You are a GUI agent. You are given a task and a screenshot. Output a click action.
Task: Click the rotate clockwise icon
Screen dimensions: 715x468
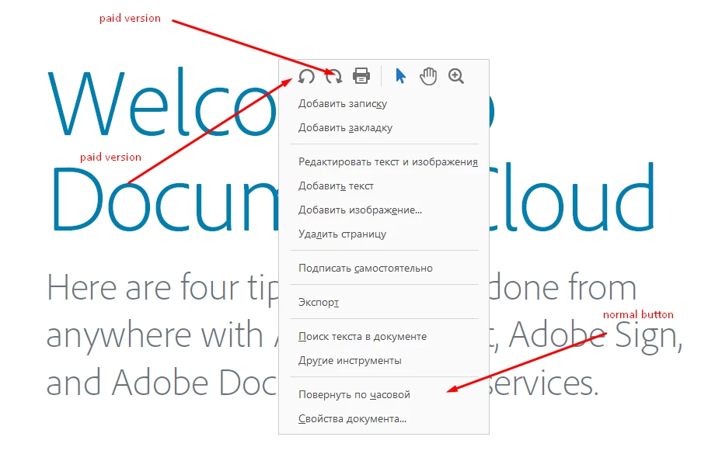333,76
